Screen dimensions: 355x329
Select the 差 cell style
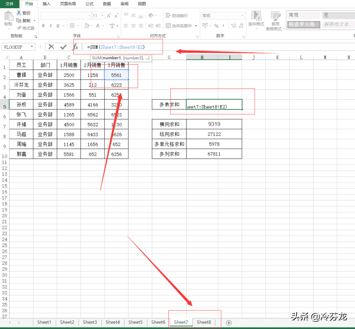[x=338, y=15]
